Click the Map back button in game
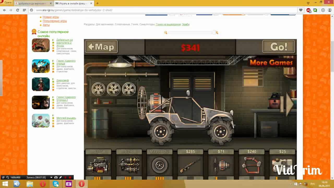 102,47
